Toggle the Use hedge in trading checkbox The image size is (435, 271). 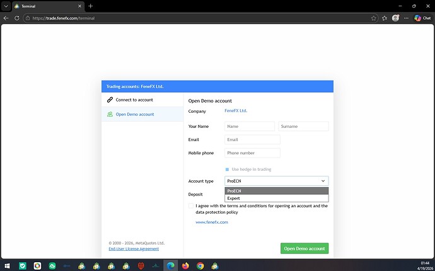(x=227, y=170)
